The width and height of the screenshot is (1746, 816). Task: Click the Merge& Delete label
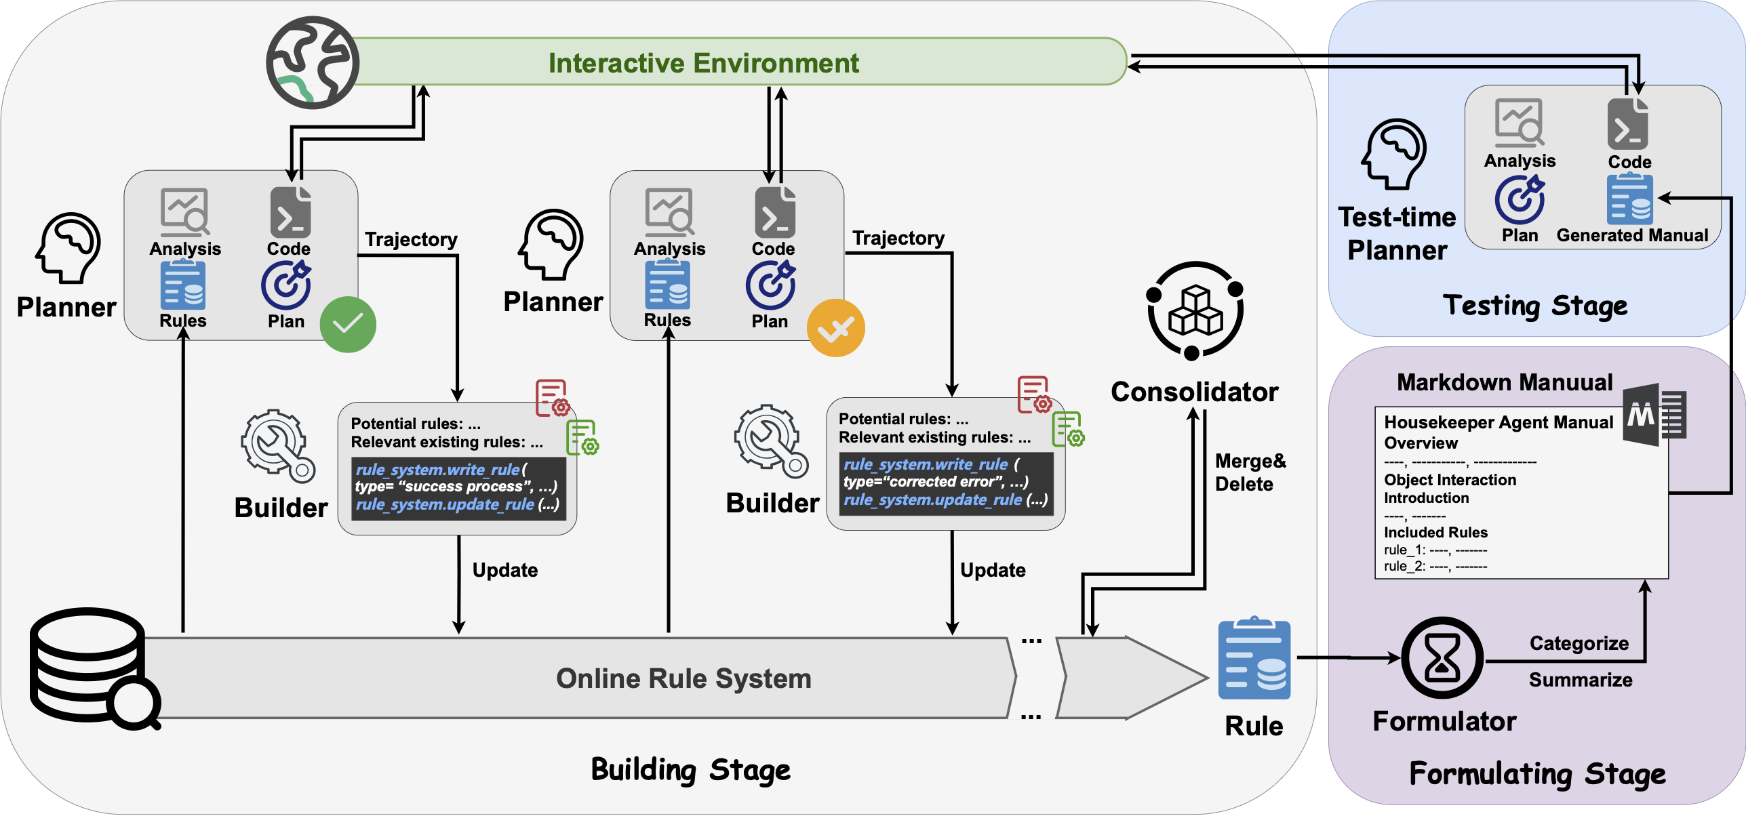click(x=1249, y=472)
